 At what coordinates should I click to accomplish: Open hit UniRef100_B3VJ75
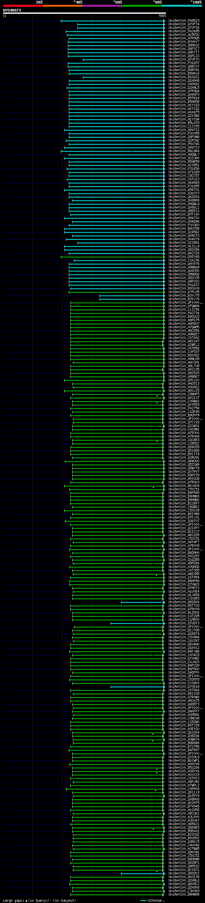[x=184, y=296]
